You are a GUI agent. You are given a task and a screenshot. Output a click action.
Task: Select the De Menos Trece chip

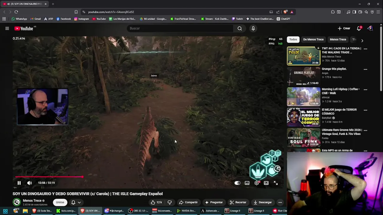tap(313, 39)
